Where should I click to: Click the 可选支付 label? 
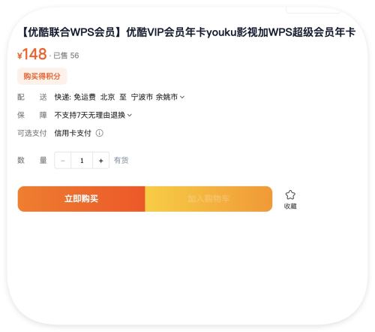pos(32,133)
